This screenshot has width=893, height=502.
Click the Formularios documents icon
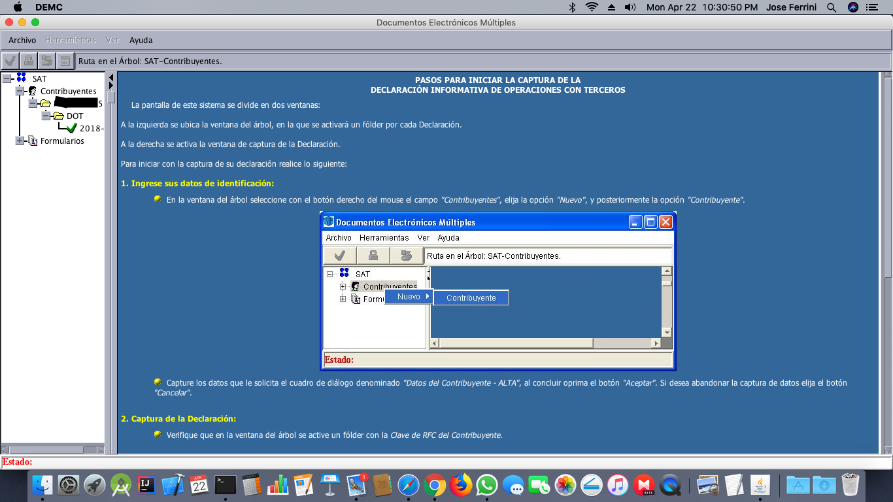pyautogui.click(x=33, y=141)
